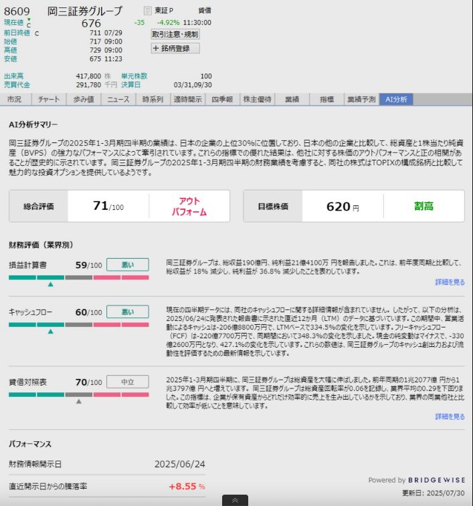Click the 取引注意・規制 button
The height and width of the screenshot is (506, 473).
(175, 34)
